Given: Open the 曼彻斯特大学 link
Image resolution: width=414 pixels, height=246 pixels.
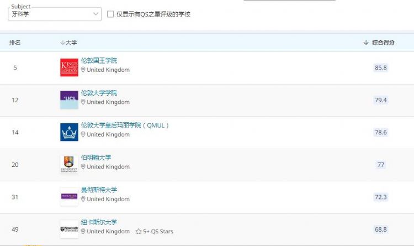Looking at the screenshot, I should click(x=99, y=190).
